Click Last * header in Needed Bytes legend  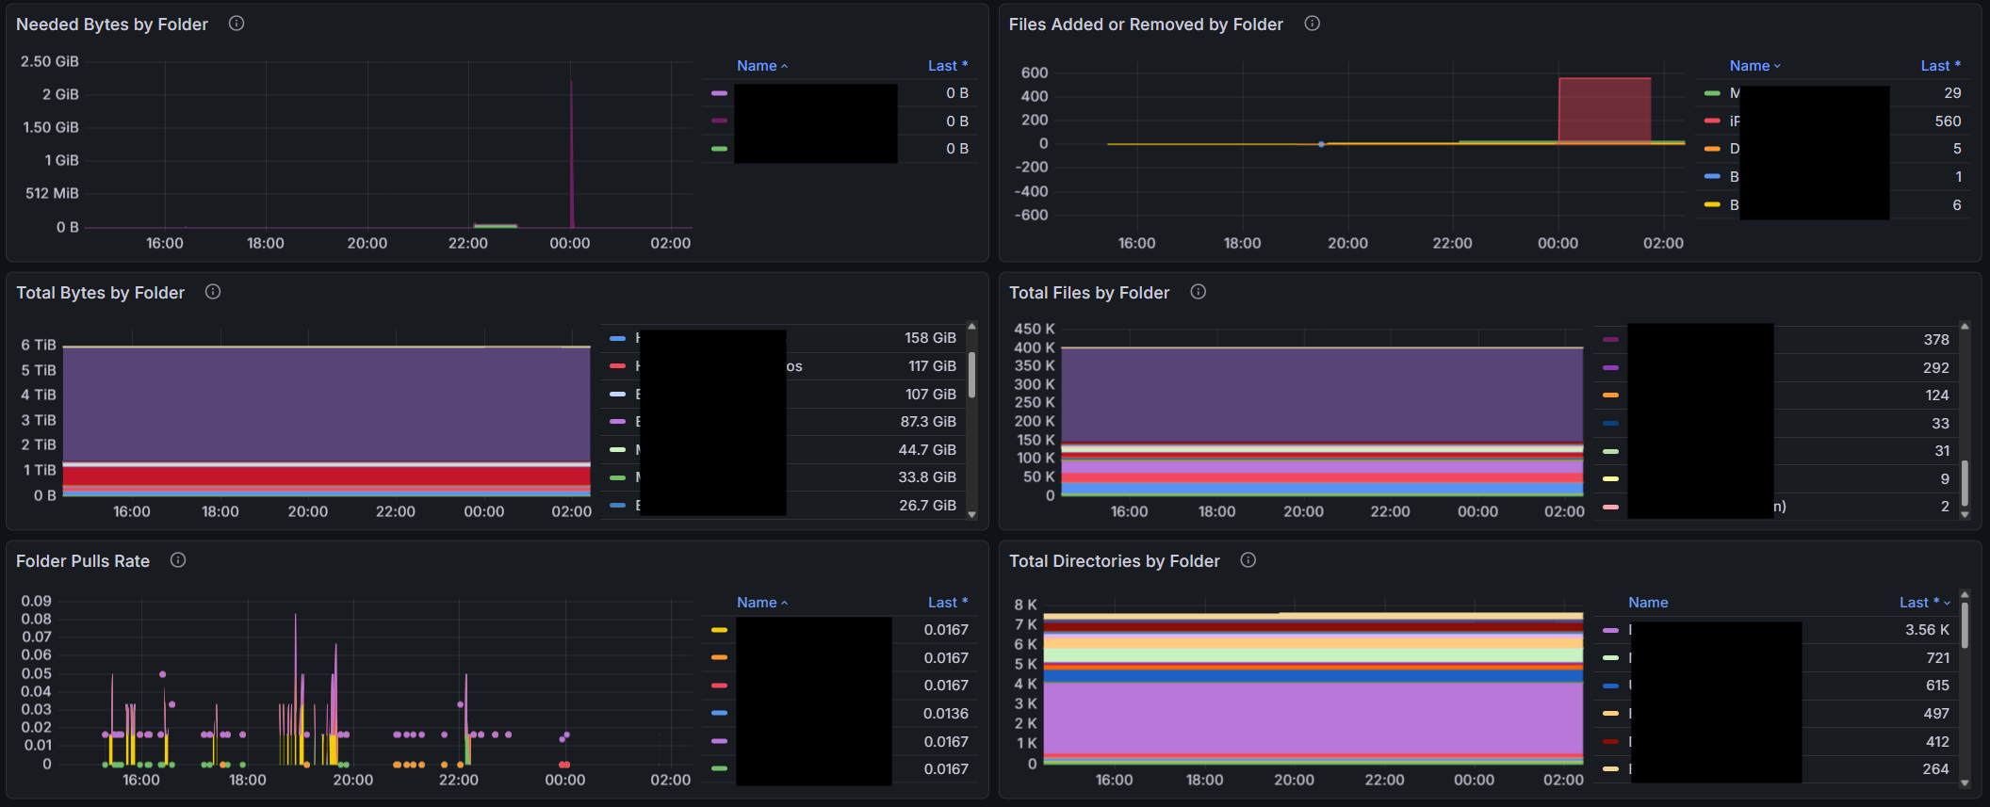pyautogui.click(x=947, y=66)
